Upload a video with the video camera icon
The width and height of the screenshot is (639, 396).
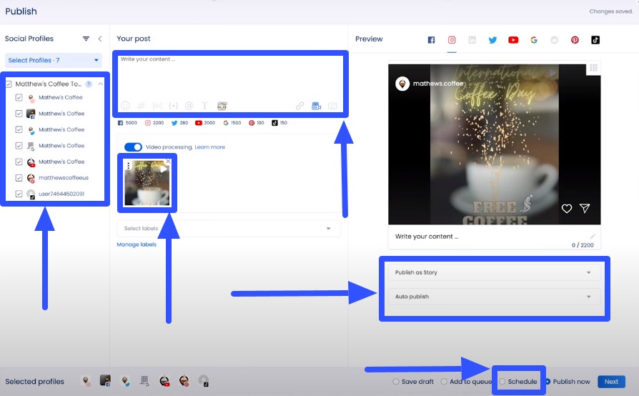(316, 106)
